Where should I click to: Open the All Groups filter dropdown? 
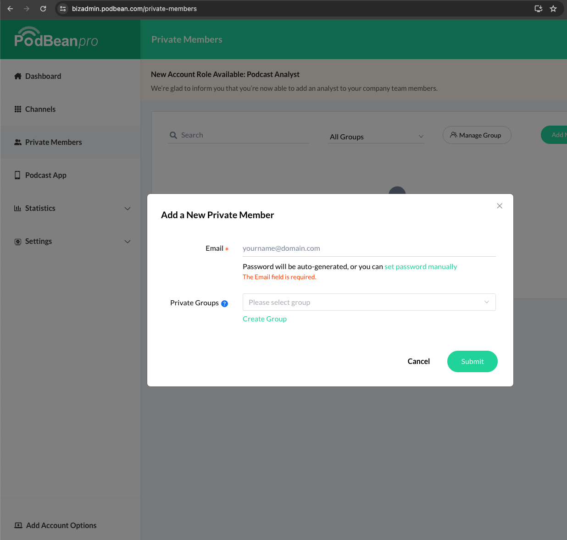pyautogui.click(x=376, y=137)
